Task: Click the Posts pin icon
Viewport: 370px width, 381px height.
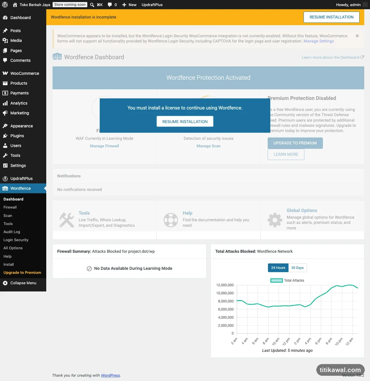Action: coord(5,30)
